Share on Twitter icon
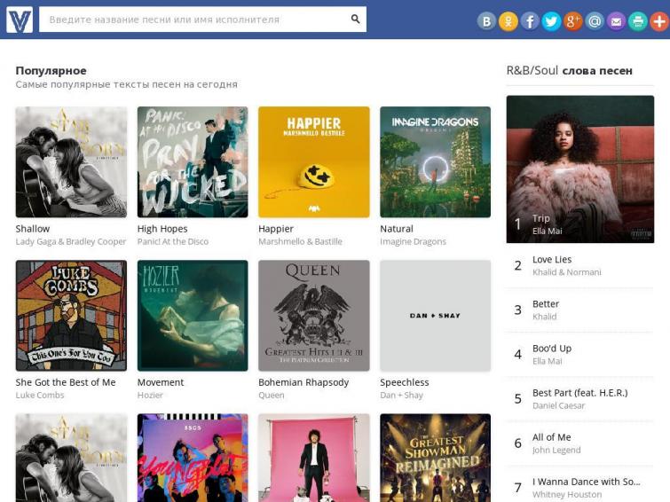This screenshot has width=670, height=502. coord(551,21)
